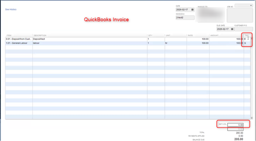Click the E tax code cell
The height and width of the screenshot is (141, 256).
click(x=247, y=39)
